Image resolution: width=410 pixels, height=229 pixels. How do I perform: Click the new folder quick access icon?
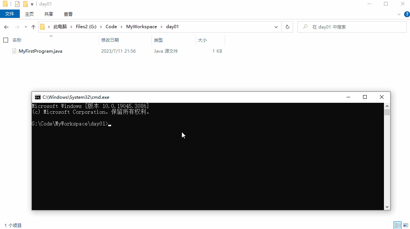pyautogui.click(x=25, y=4)
